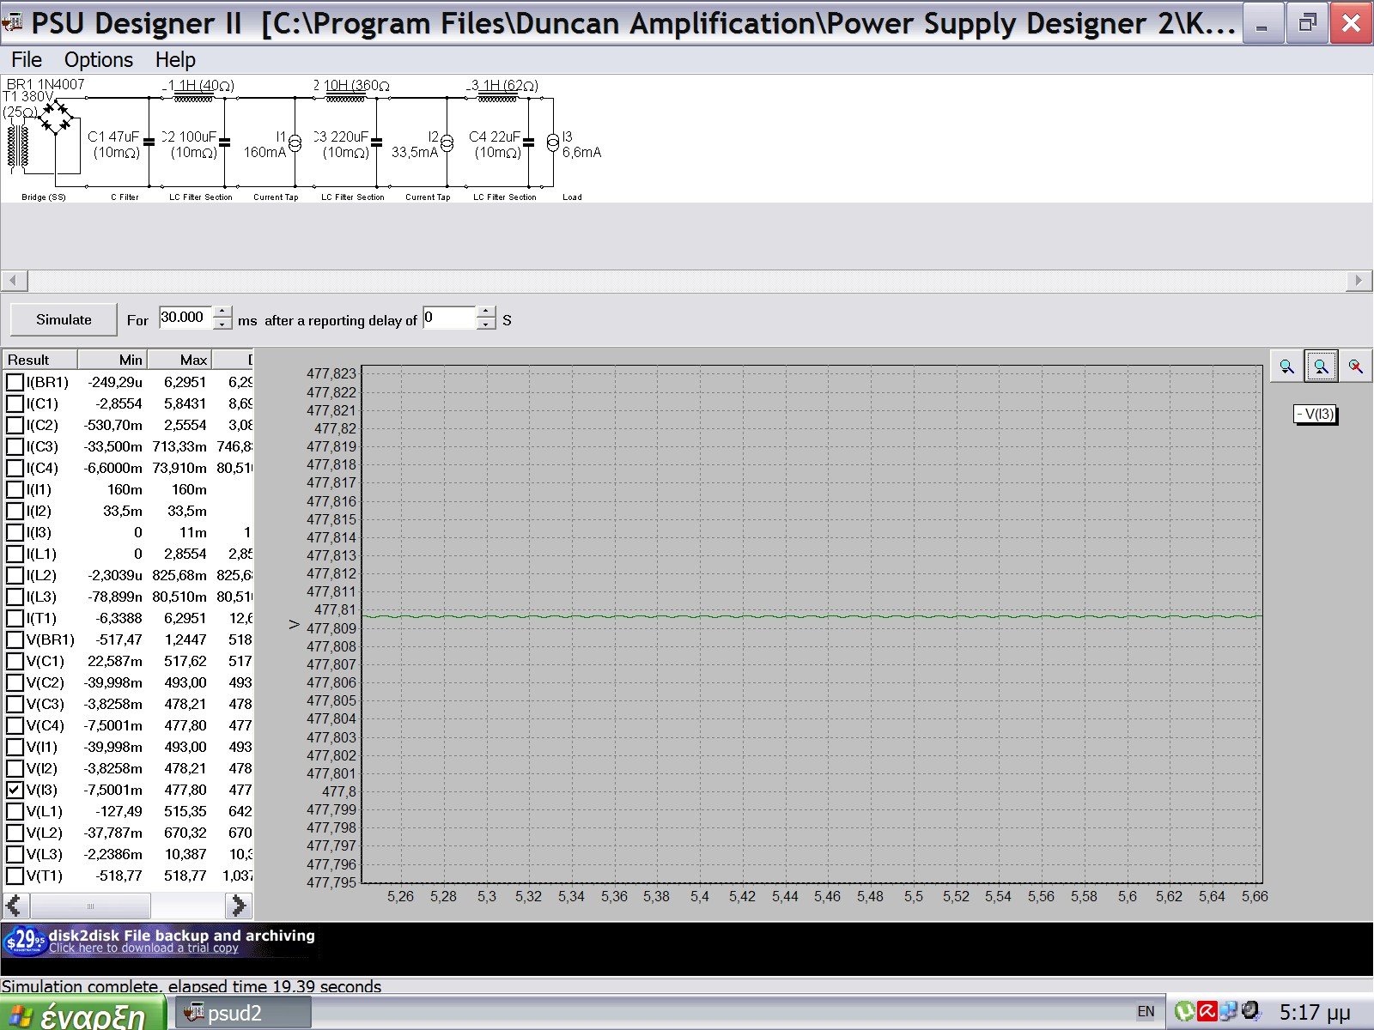Open the Options menu

click(99, 60)
